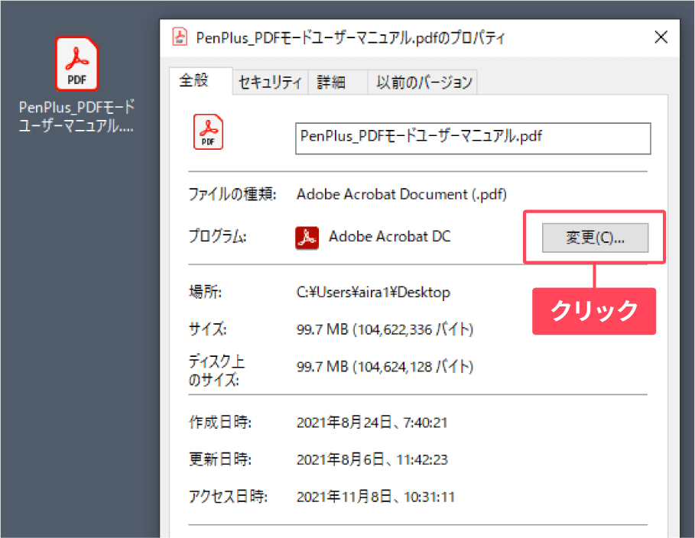Click the ファイルの種類: label
This screenshot has width=695, height=538.
pyautogui.click(x=232, y=195)
